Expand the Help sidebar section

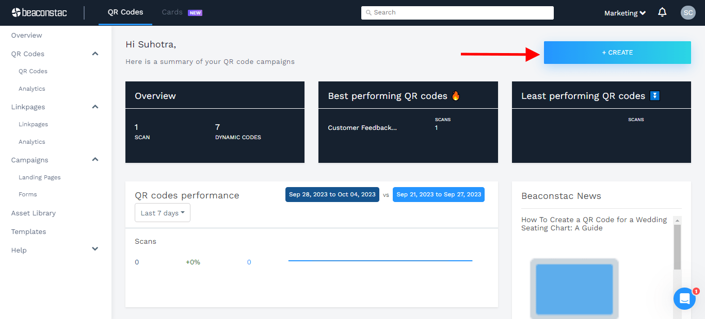click(95, 249)
